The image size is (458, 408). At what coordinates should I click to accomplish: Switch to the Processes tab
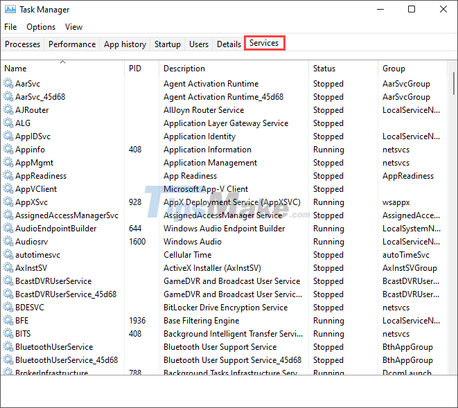22,44
